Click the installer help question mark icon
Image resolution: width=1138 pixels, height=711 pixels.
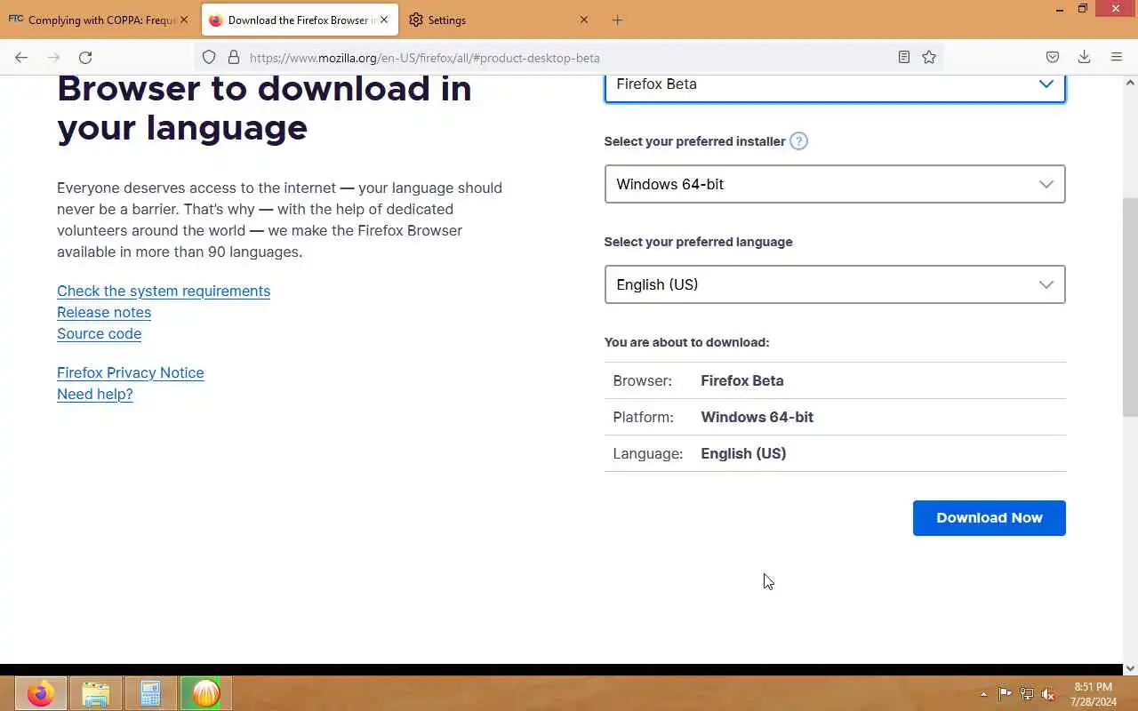pyautogui.click(x=798, y=140)
